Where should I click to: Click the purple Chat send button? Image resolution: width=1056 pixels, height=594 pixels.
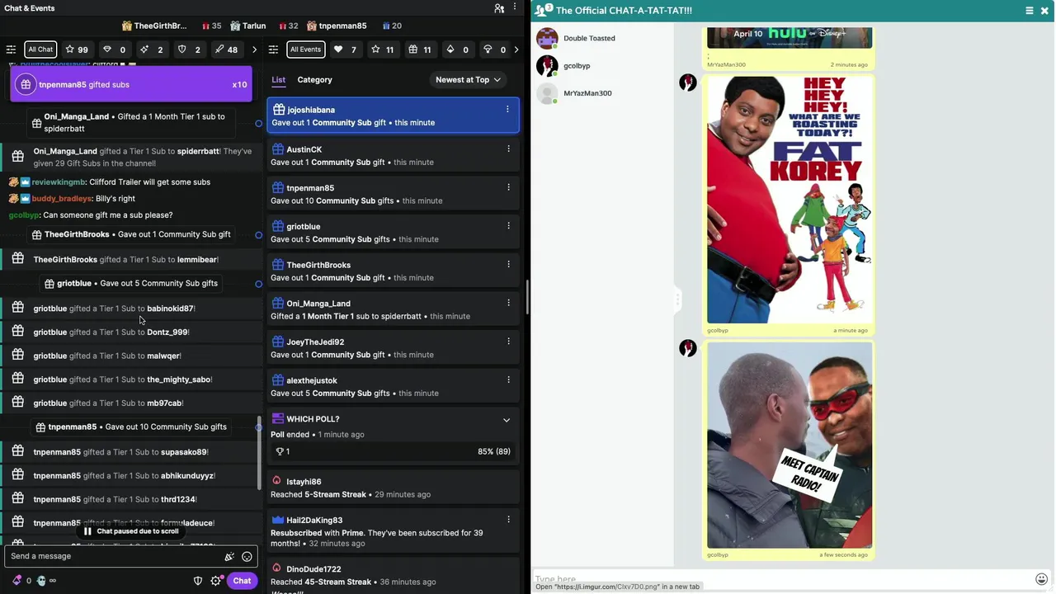242,581
